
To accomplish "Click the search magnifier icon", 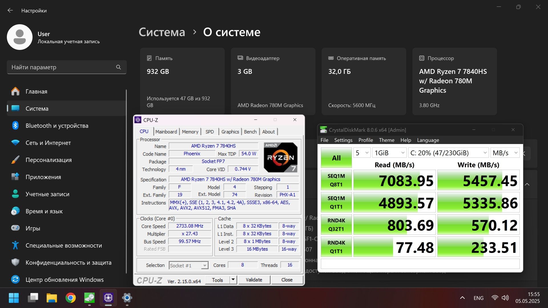I will click(118, 67).
